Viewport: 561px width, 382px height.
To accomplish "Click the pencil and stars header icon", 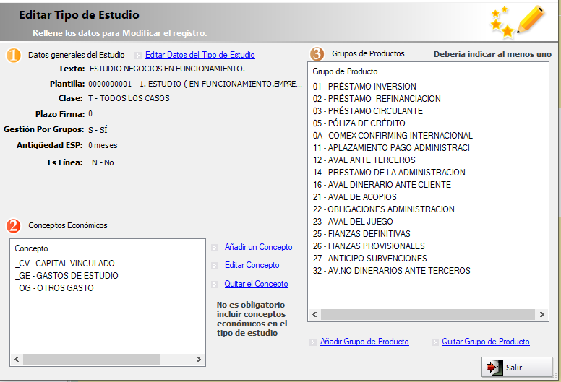I will tap(518, 22).
